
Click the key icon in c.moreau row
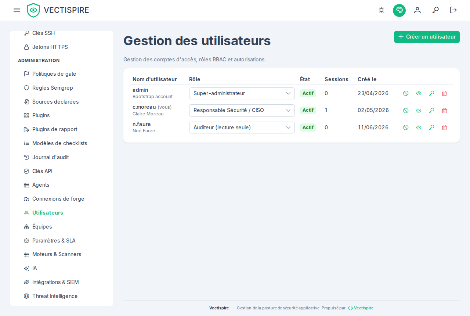(x=431, y=110)
